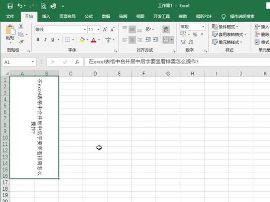Viewport: 270px width, 202px height.
Task: Apply the Percent style icon
Action: [x=195, y=34]
